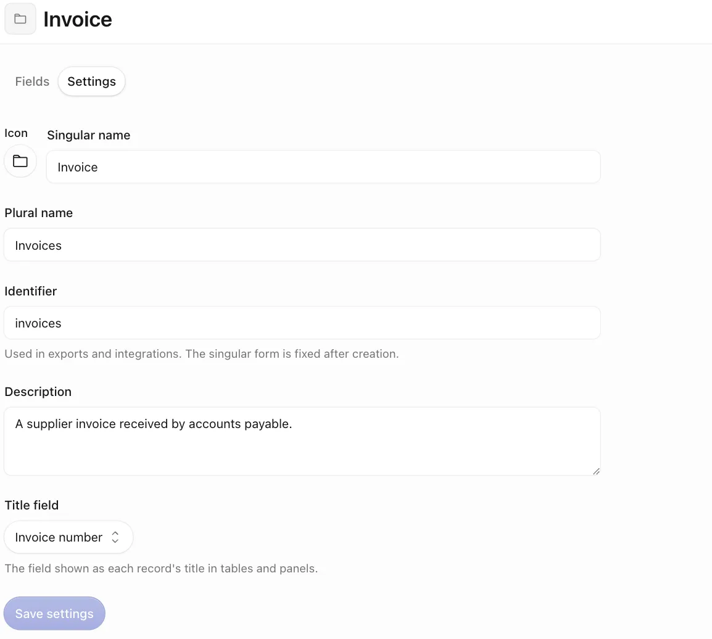
Task: Click the Plural name input field
Action: [302, 245]
